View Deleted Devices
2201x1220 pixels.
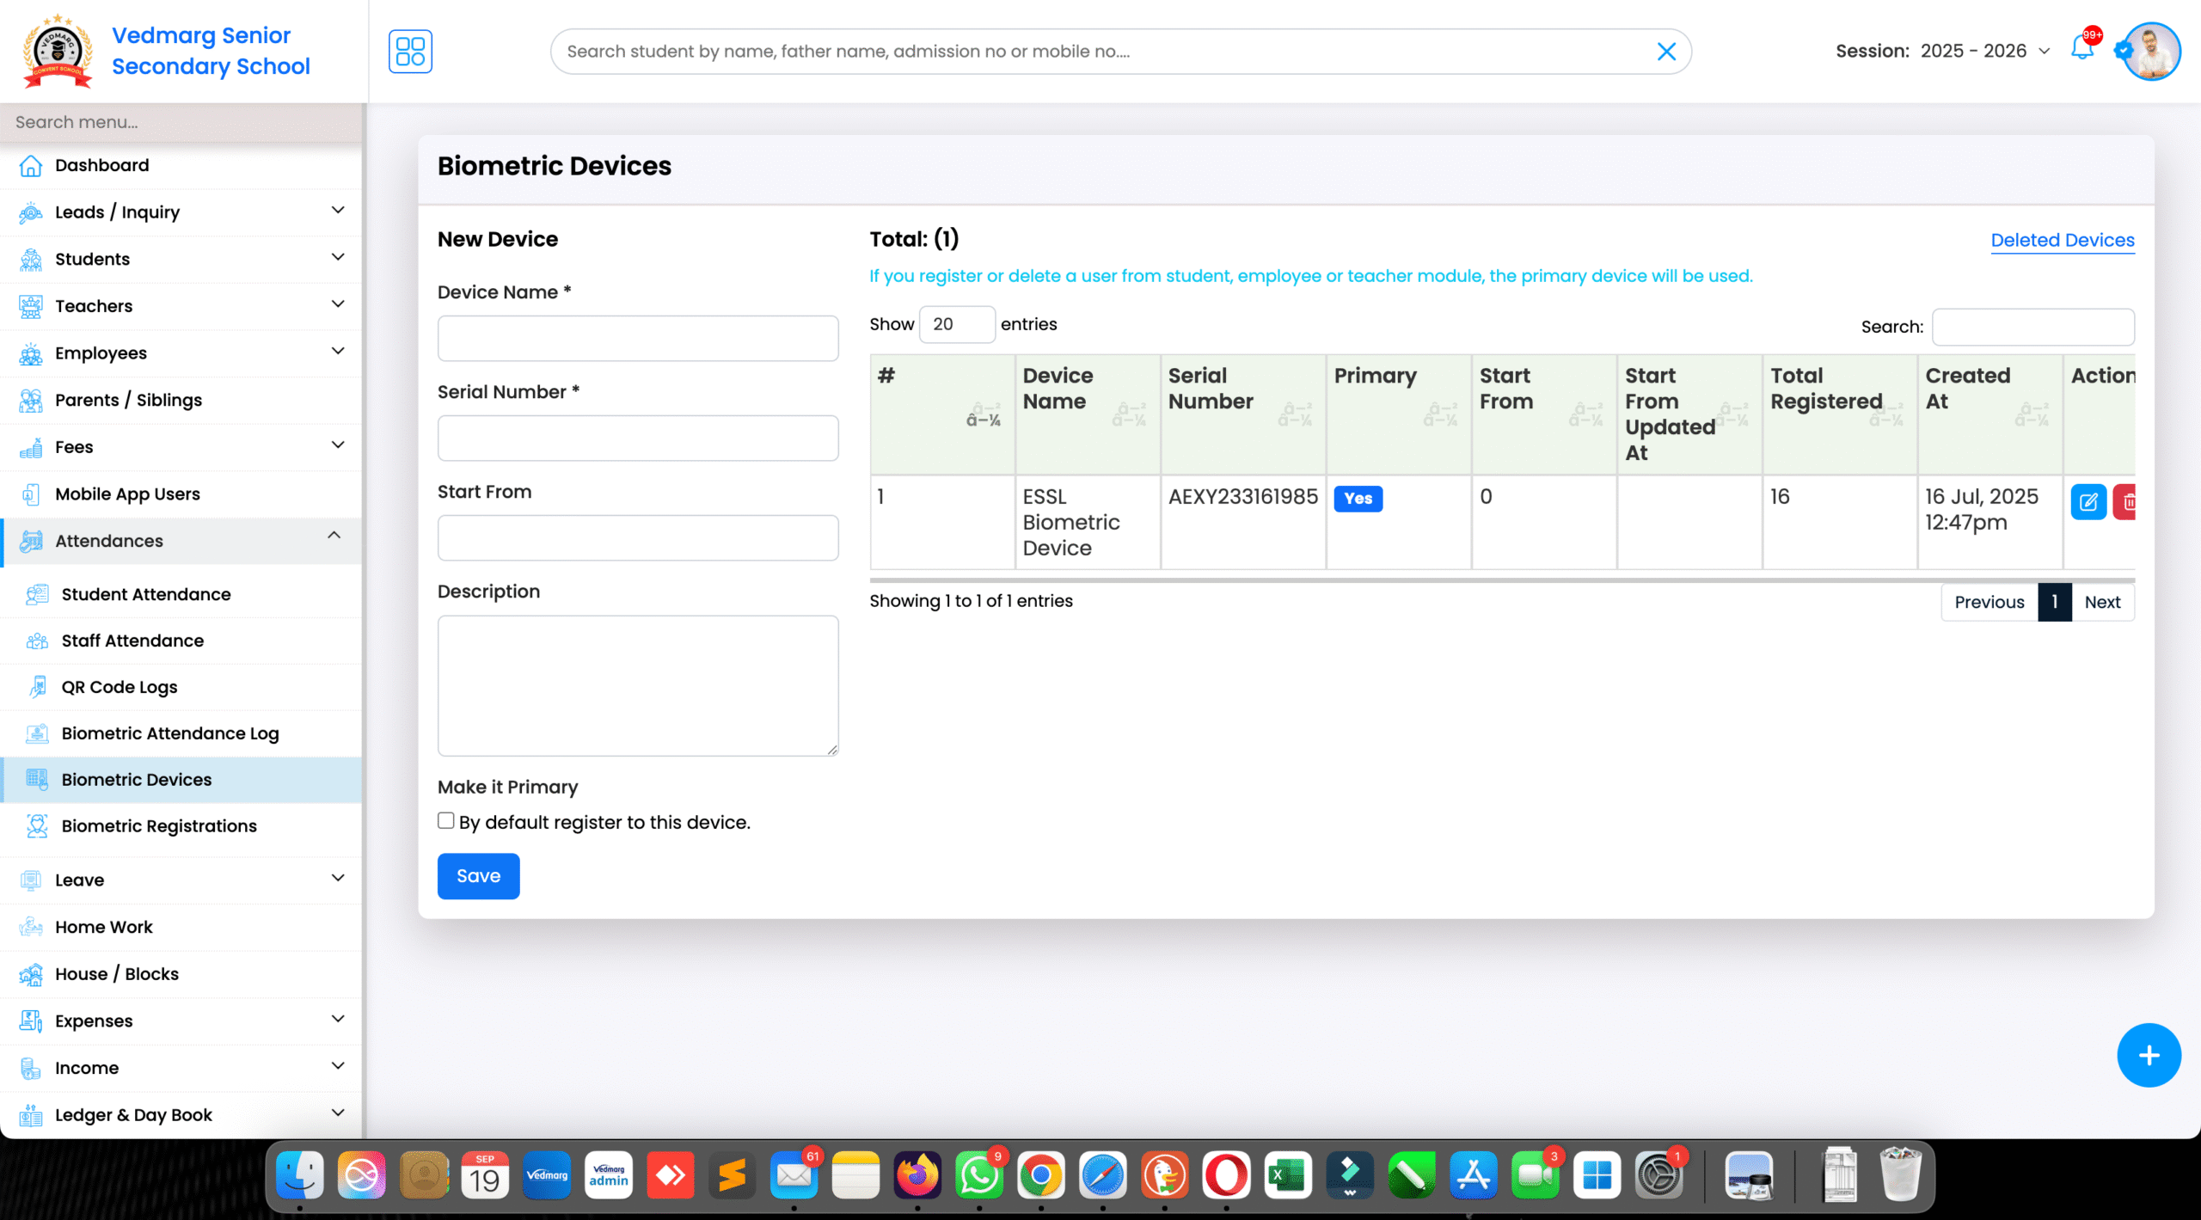pyautogui.click(x=2062, y=240)
